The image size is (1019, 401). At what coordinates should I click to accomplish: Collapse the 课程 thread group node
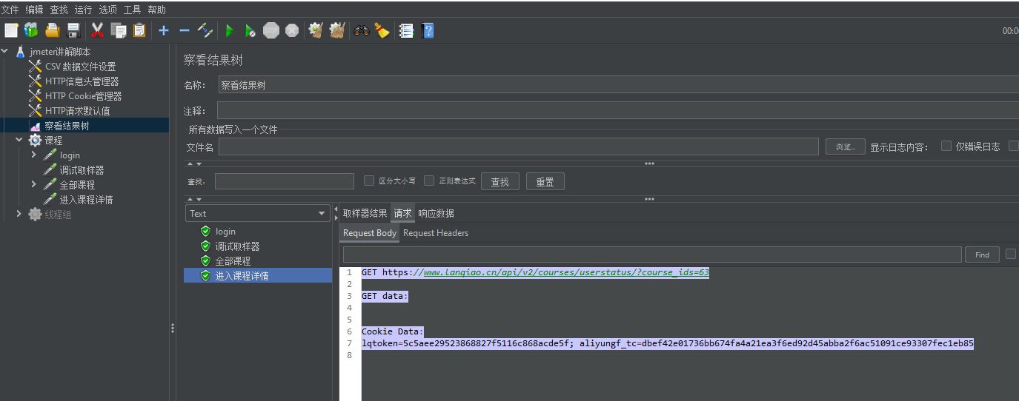tap(19, 140)
